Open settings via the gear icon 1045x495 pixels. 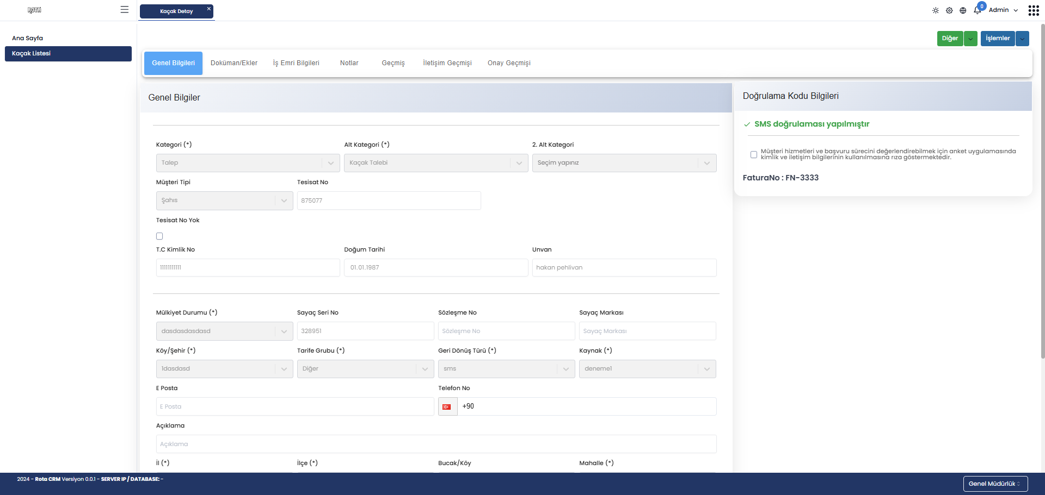coord(949,10)
